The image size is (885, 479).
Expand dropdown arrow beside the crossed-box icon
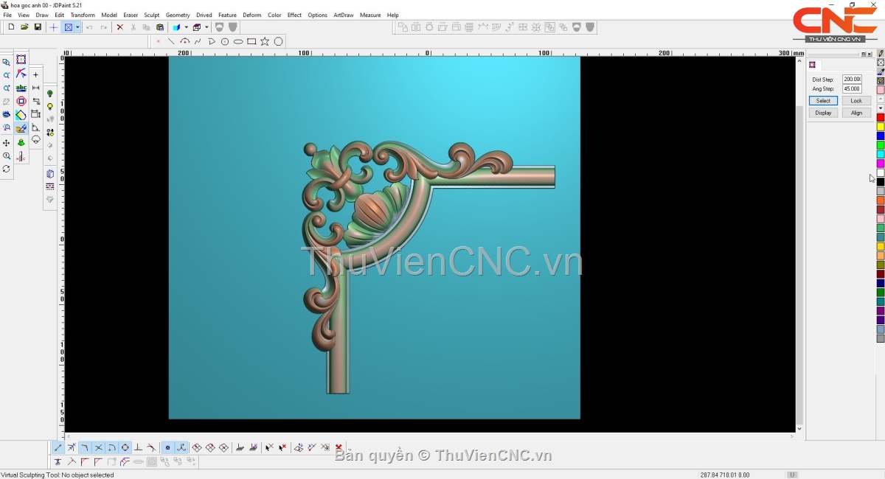point(77,27)
